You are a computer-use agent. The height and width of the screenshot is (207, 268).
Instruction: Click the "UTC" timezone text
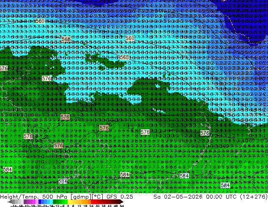coord(231,197)
